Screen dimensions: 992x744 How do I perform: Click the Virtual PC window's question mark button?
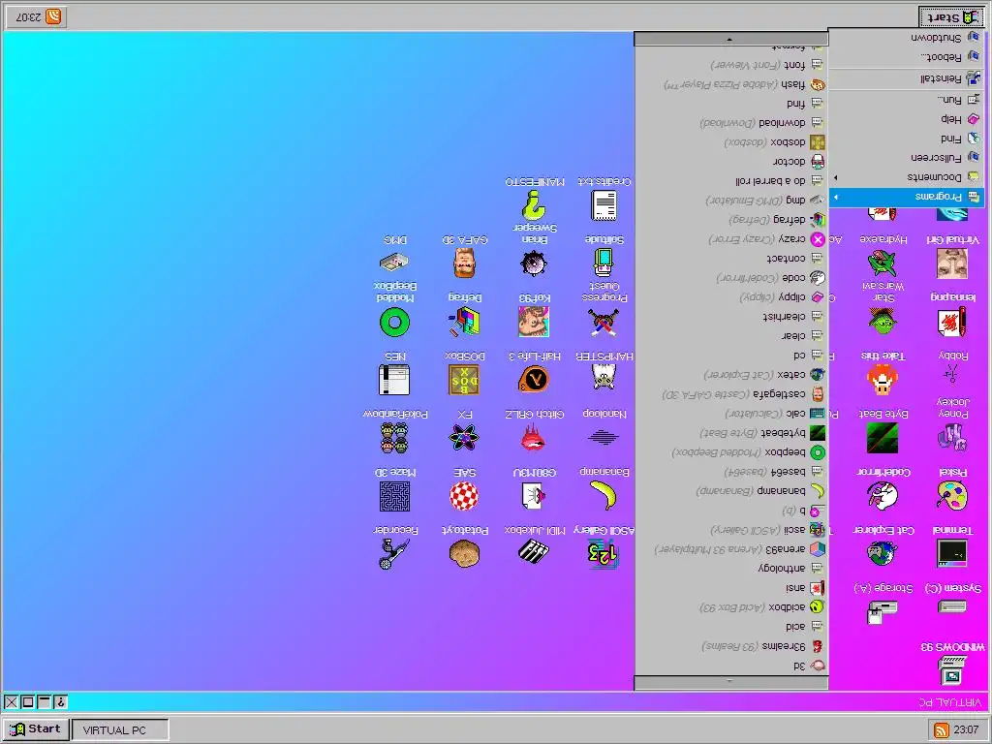click(61, 701)
